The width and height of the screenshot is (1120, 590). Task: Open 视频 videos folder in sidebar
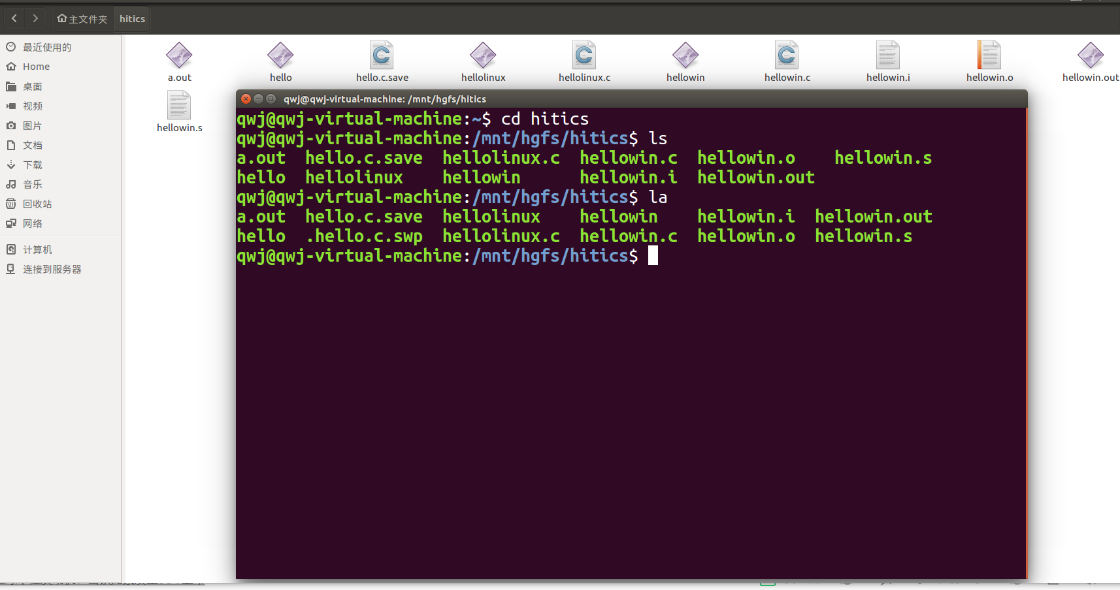(60, 106)
